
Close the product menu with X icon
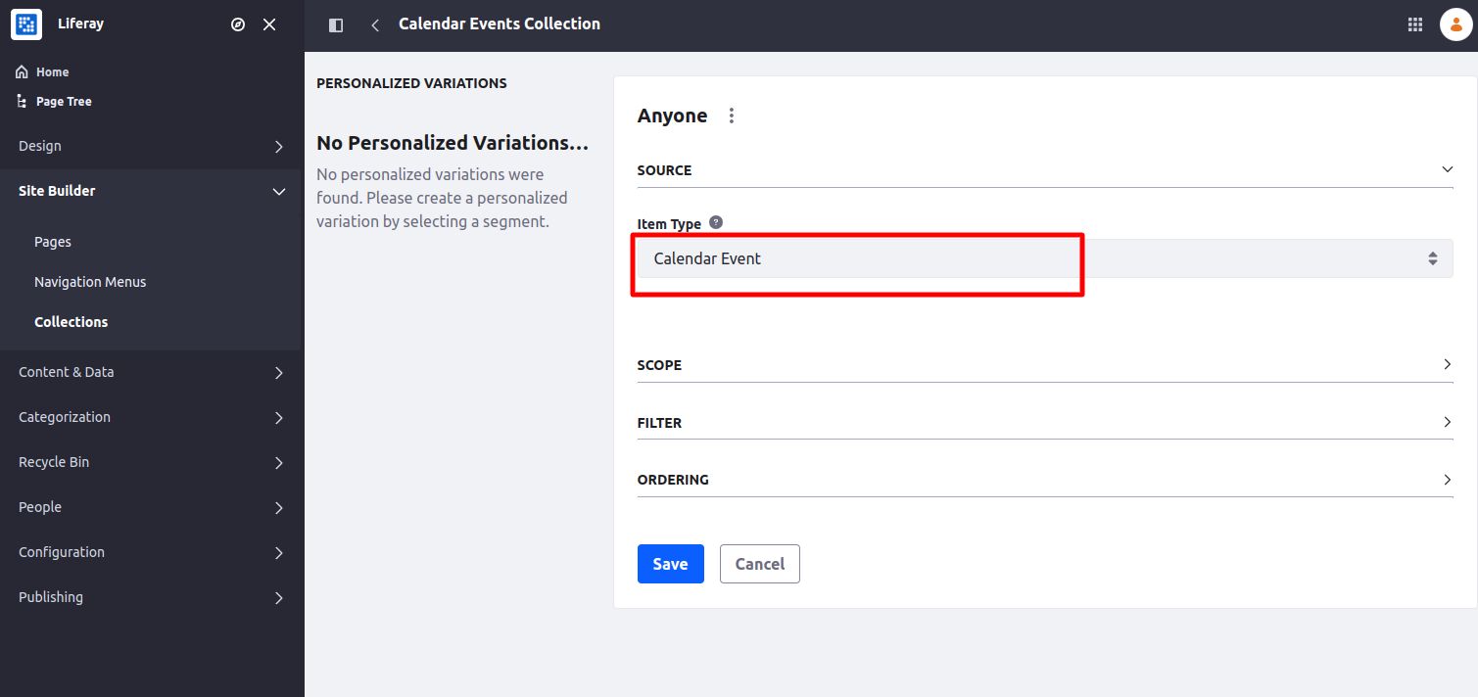coord(269,24)
